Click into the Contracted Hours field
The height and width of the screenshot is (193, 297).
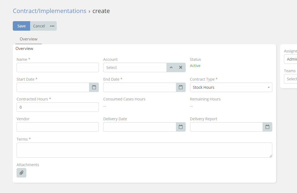58,107
